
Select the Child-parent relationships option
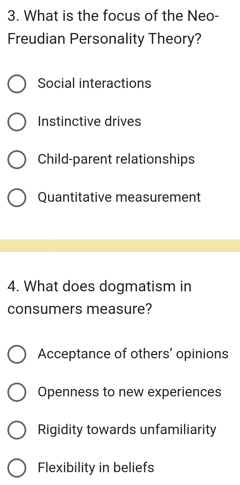click(18, 159)
